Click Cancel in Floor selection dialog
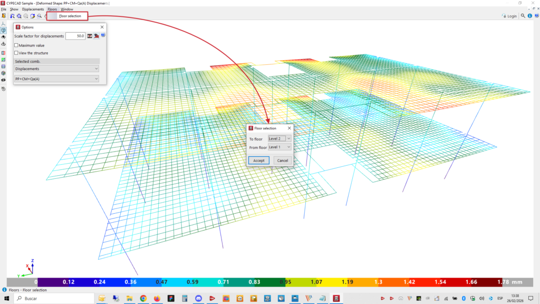 pyautogui.click(x=282, y=160)
